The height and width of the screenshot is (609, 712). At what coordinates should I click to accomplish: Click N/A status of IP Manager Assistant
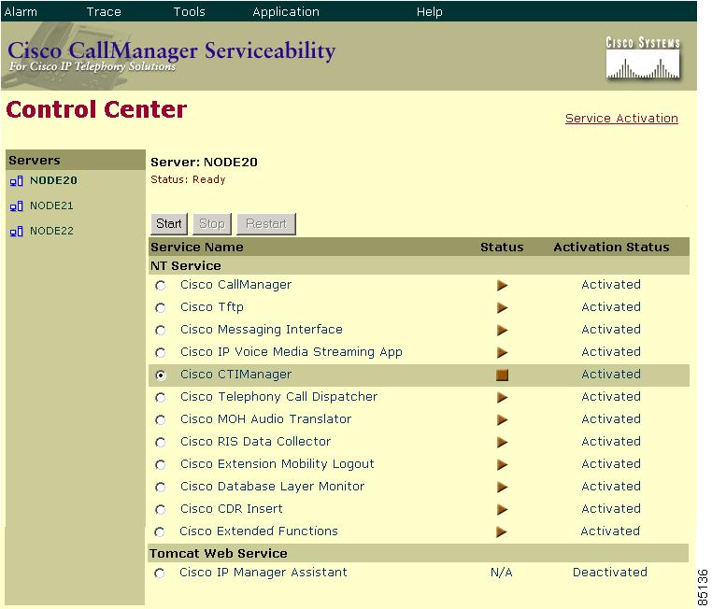pyautogui.click(x=502, y=573)
